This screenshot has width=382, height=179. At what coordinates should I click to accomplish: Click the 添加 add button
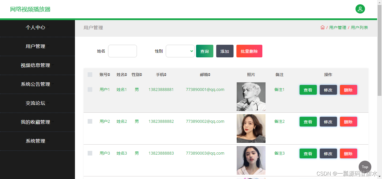coord(225,51)
